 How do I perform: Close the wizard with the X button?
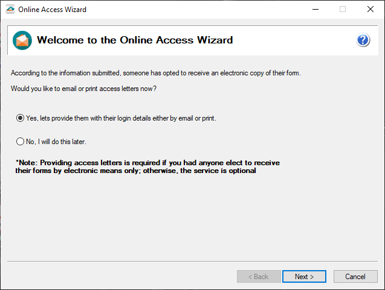(370, 9)
